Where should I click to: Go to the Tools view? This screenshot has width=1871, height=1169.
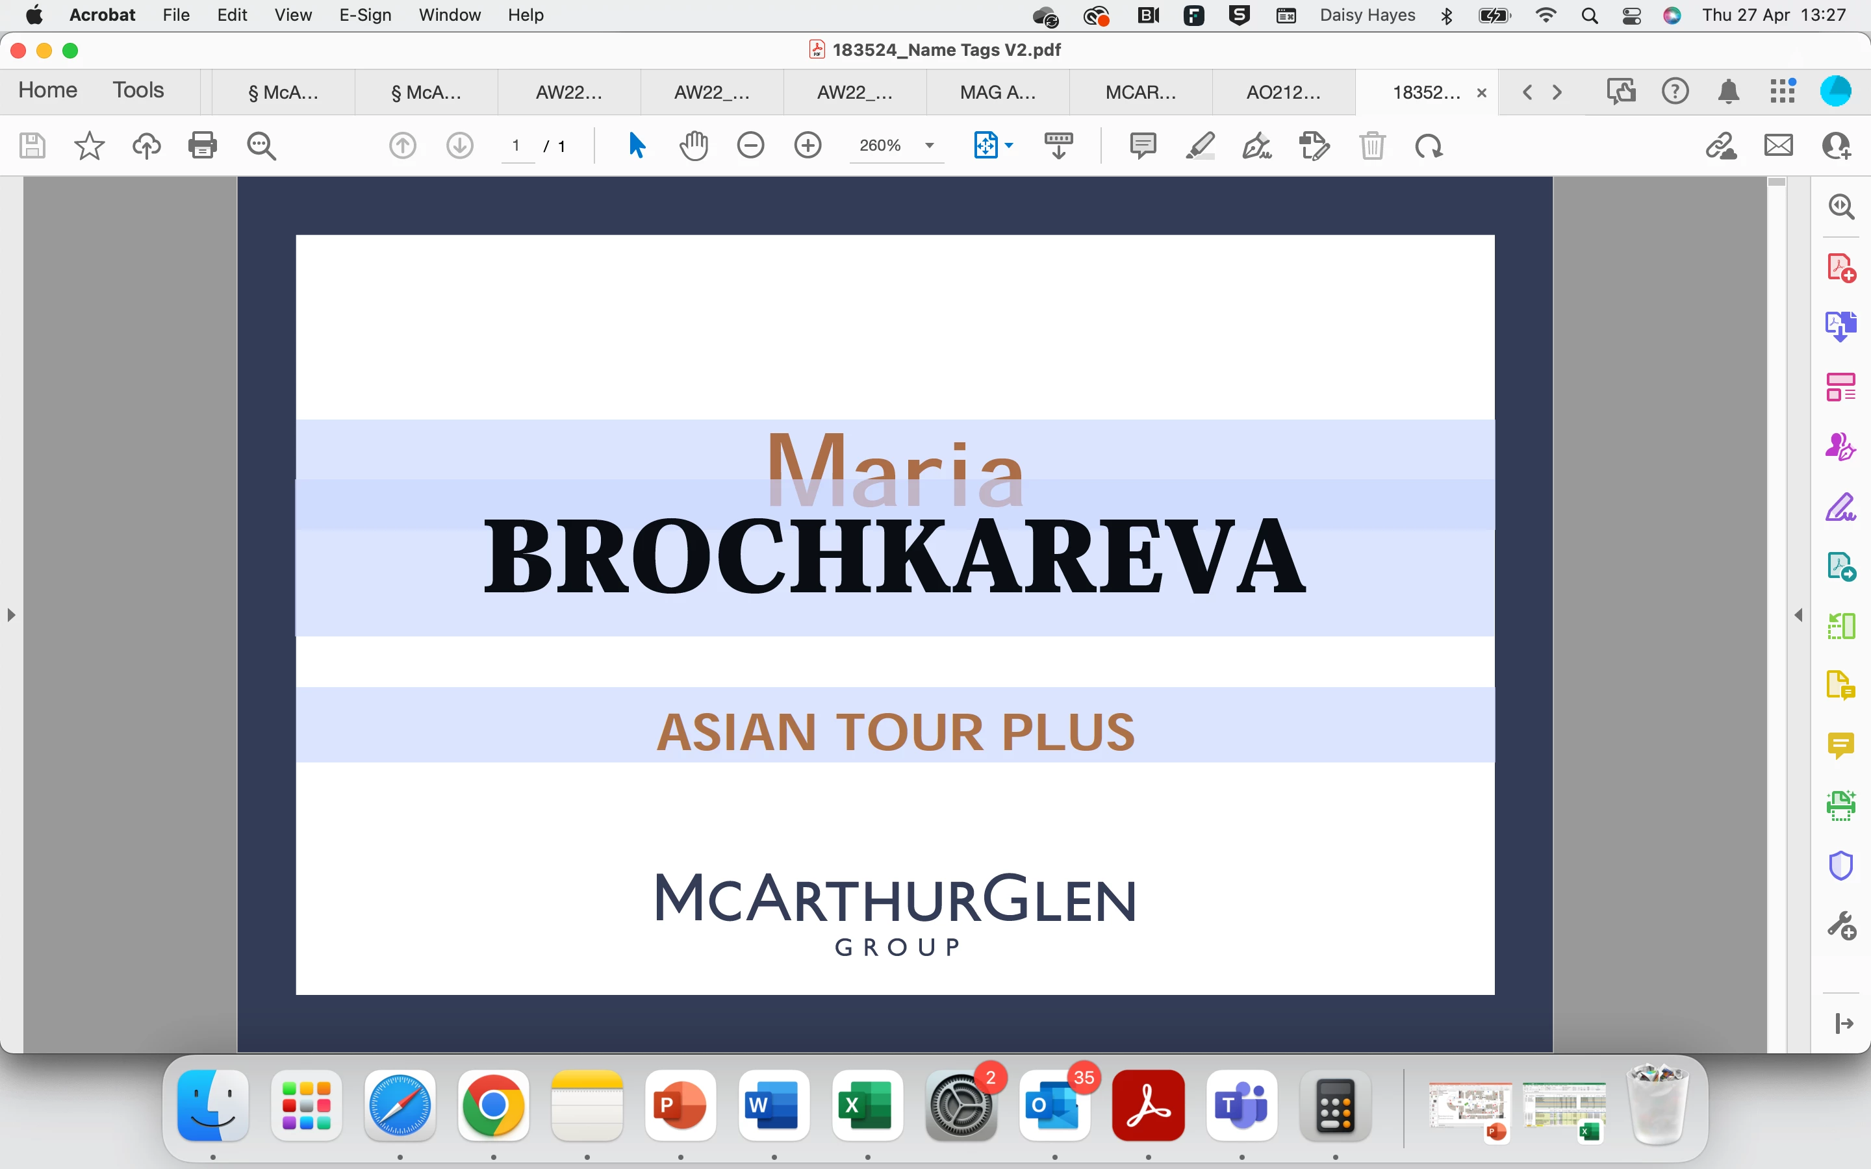coord(138,90)
